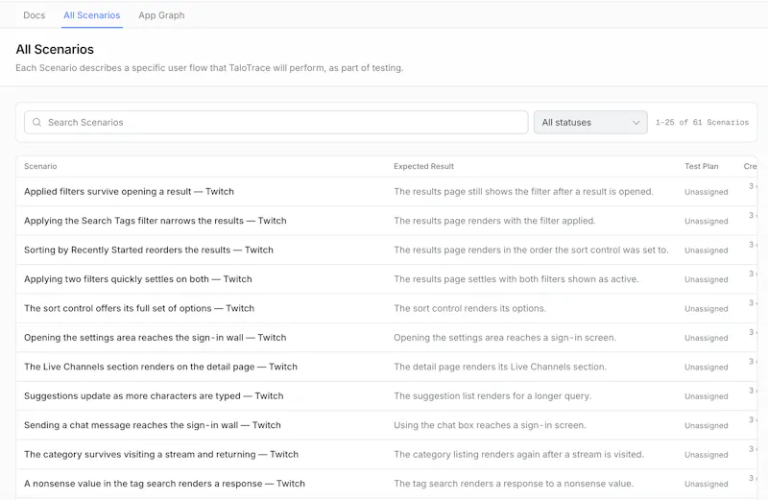Click 'The results page settles with both filters' text

tap(516, 279)
